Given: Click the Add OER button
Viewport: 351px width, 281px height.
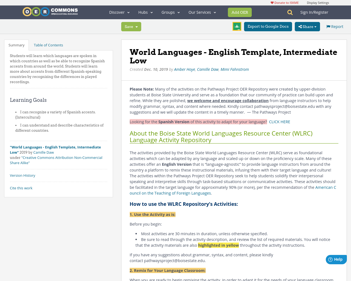Looking at the screenshot, I should tap(240, 12).
